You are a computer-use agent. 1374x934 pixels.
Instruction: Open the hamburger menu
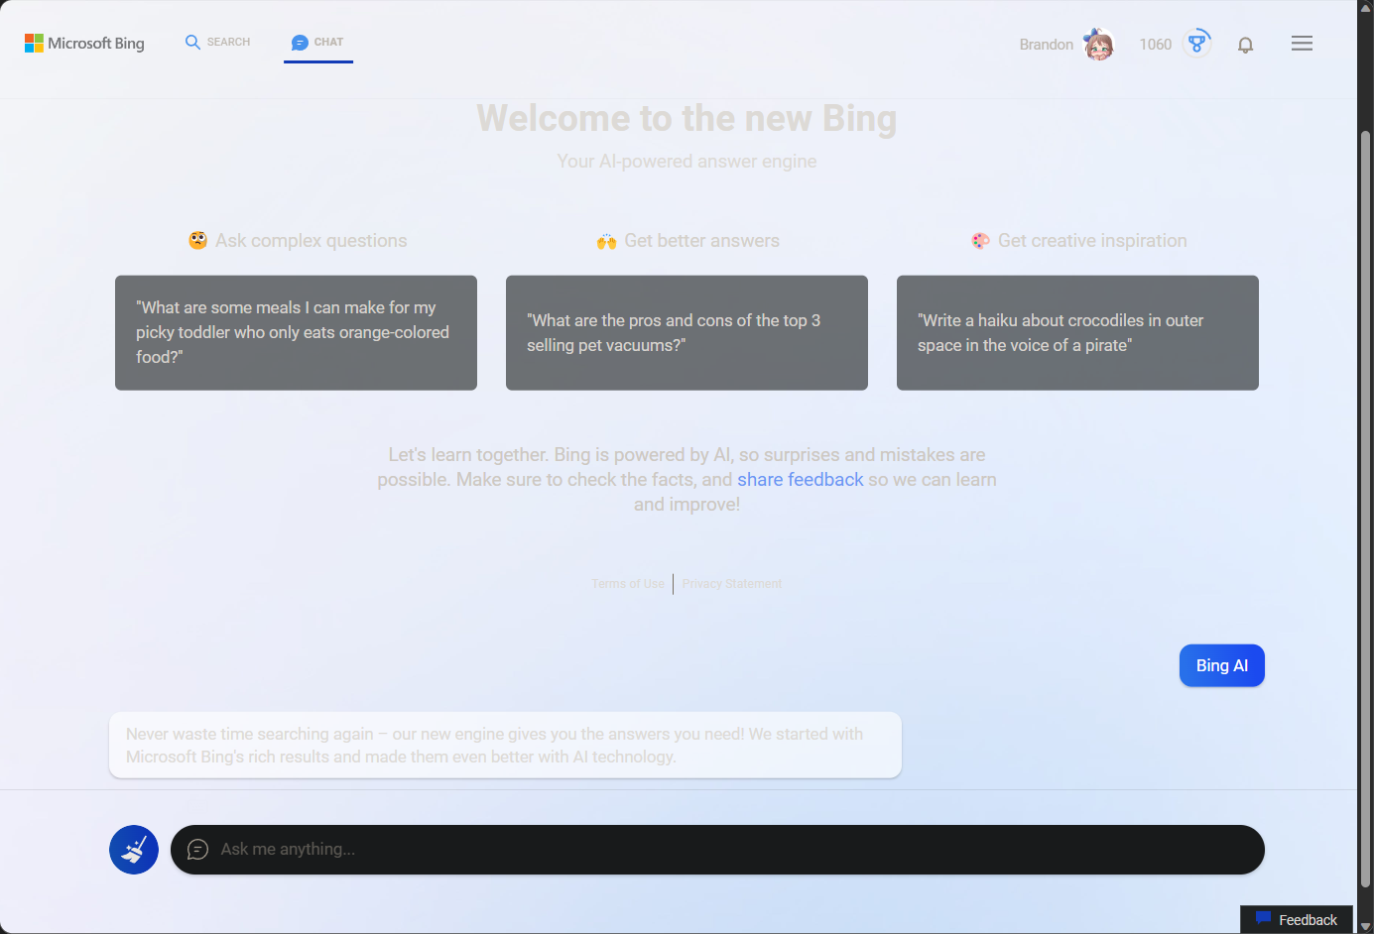point(1302,43)
